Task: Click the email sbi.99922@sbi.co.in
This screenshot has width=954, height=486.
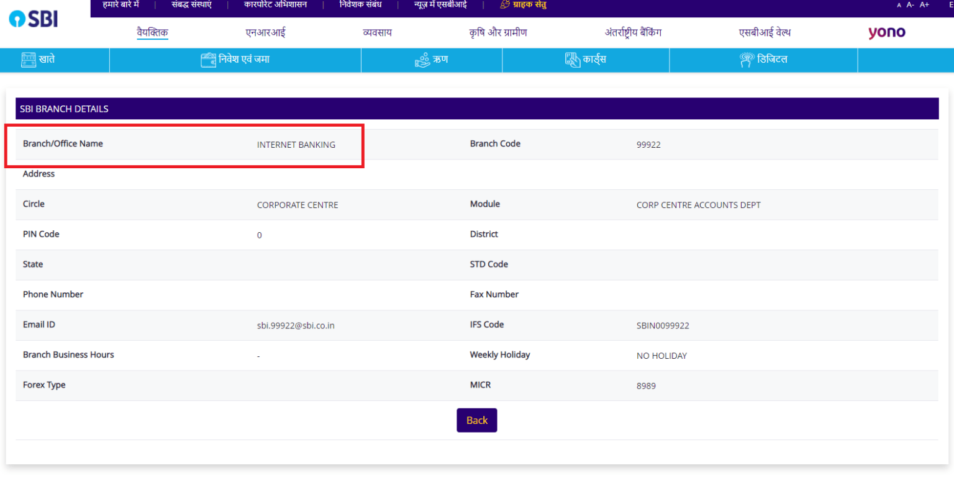Action: 296,325
